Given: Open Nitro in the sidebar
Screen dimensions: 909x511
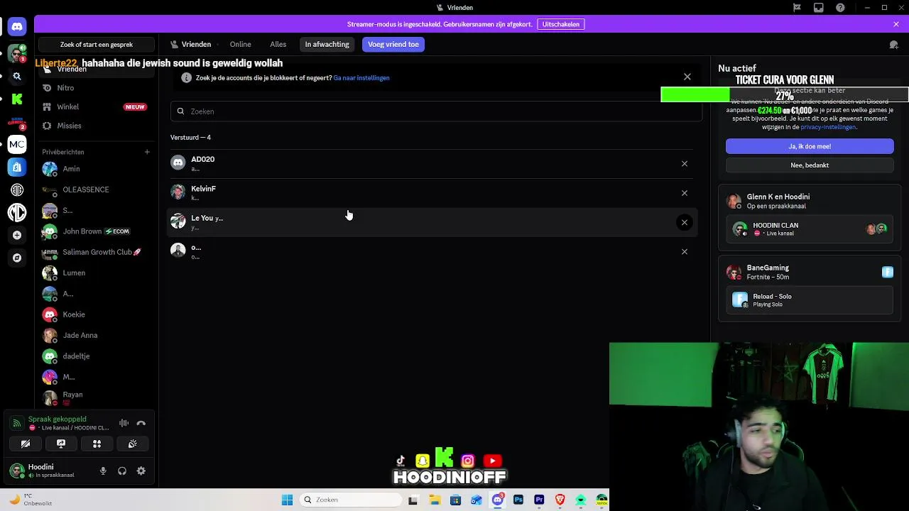Looking at the screenshot, I should [96, 88].
